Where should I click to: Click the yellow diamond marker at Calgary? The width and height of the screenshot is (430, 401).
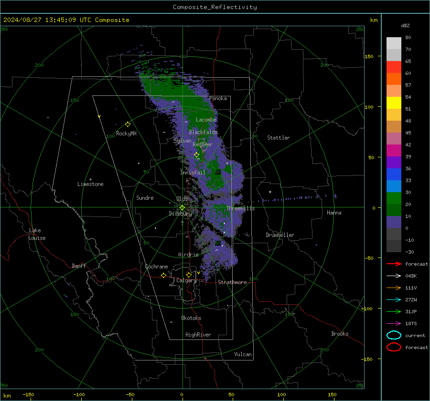(x=189, y=275)
